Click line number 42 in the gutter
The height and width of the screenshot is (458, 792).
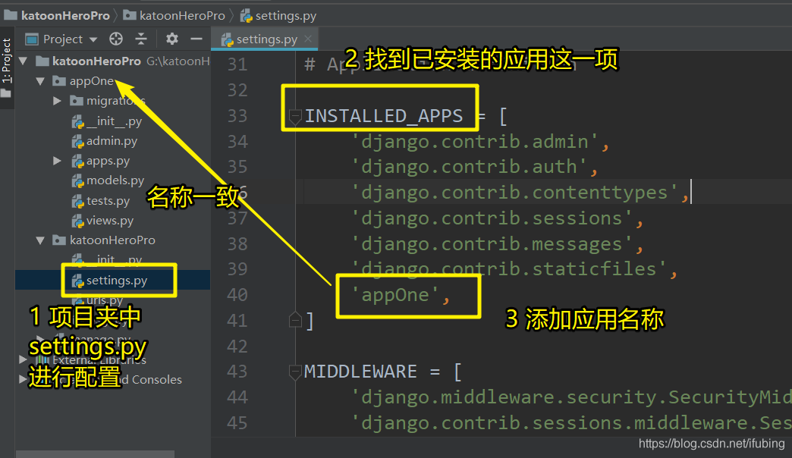click(237, 347)
